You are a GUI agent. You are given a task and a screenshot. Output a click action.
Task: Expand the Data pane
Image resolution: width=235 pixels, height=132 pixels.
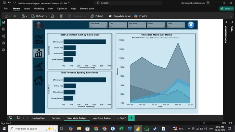point(232,22)
